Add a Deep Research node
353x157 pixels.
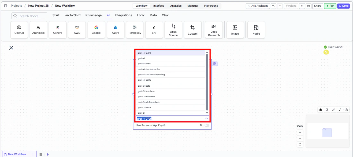click(214, 30)
